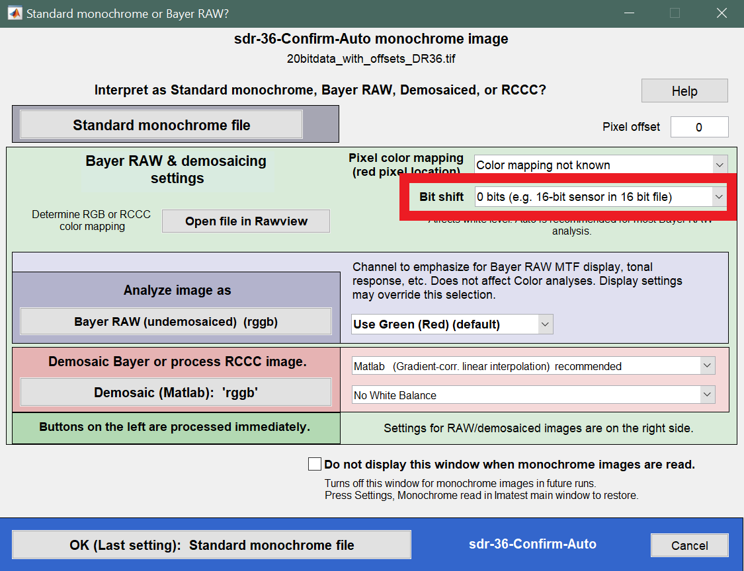Click the sdr-36-Confirm-Auto label in the bottom bar
Viewport: 744px width, 571px height.
tap(532, 544)
